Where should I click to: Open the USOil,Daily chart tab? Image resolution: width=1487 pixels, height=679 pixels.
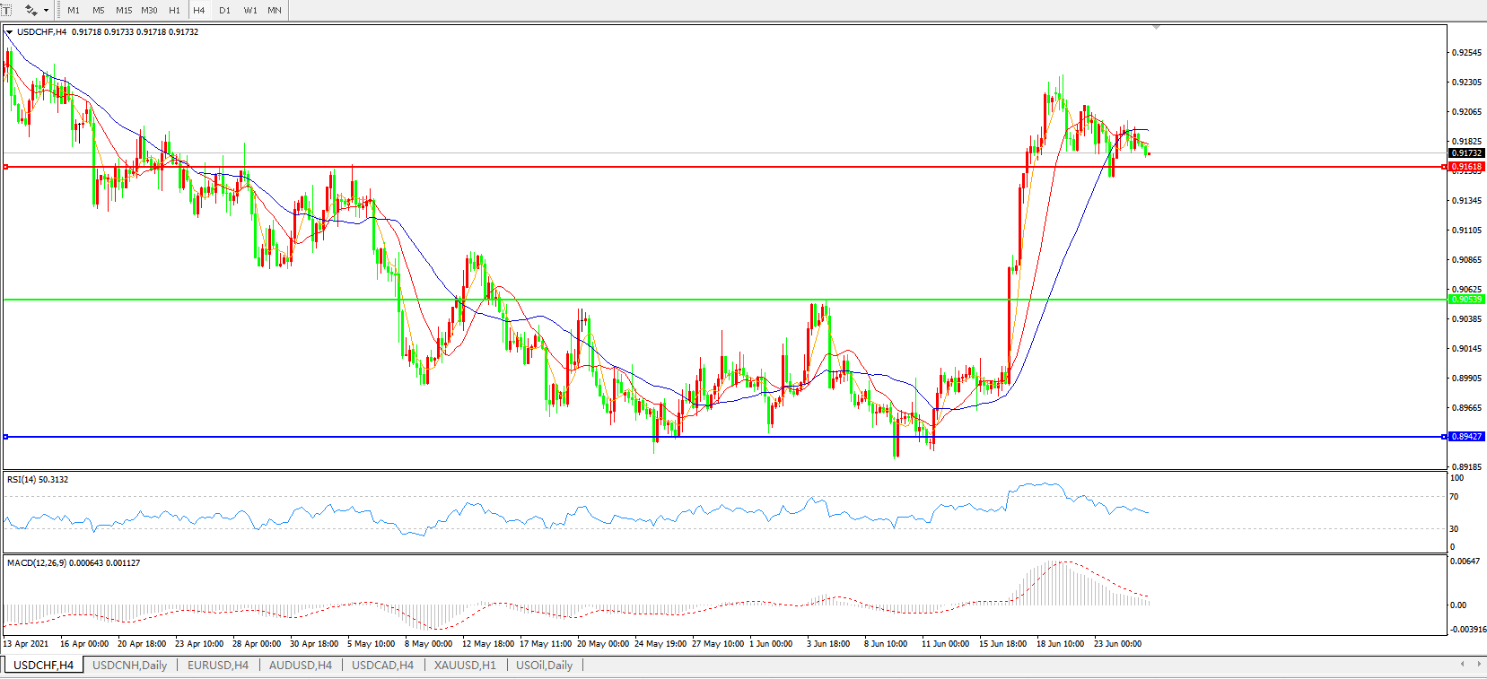(x=544, y=665)
